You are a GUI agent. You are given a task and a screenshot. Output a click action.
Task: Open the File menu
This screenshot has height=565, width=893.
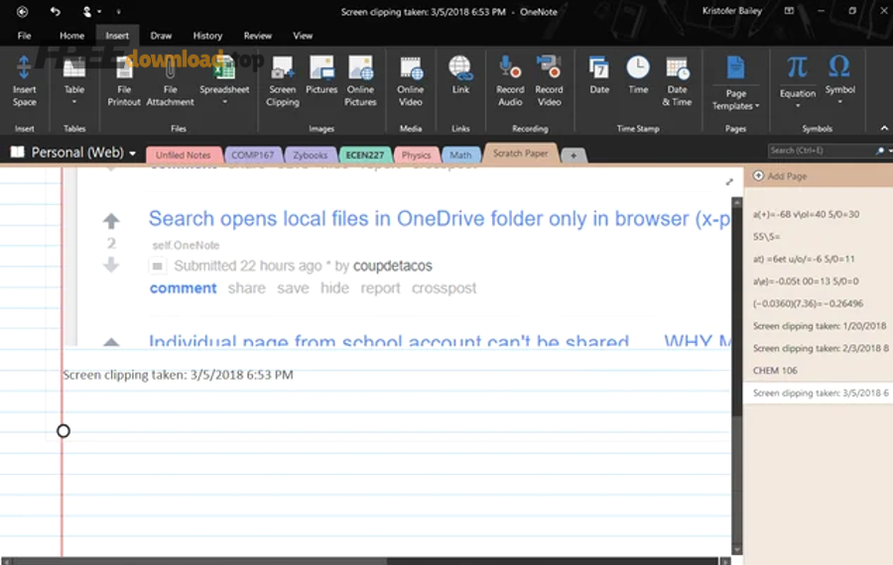coord(24,36)
